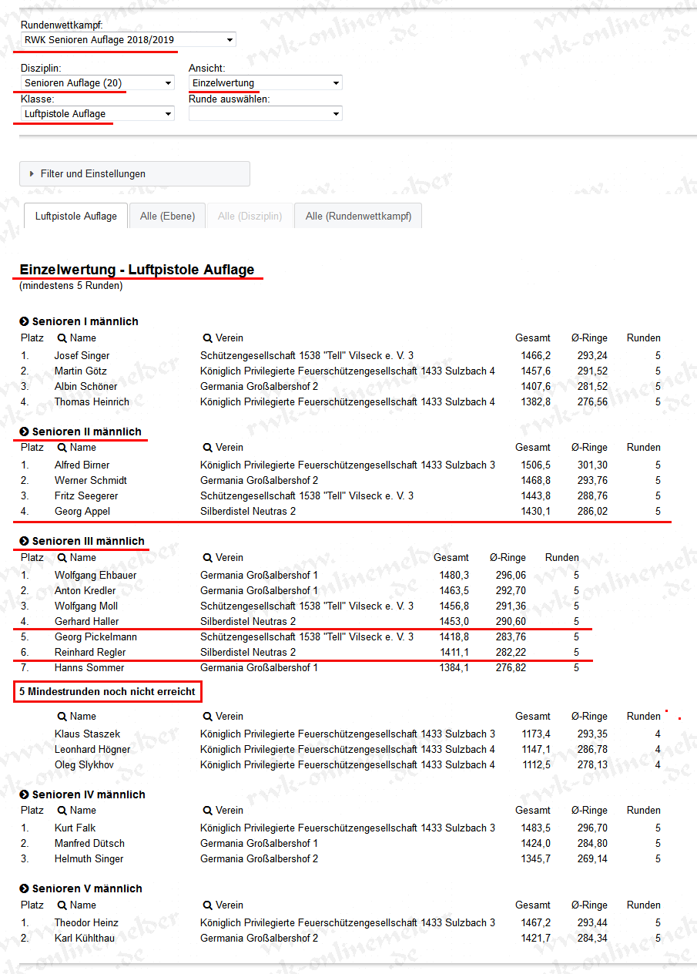Click the Verein search icon in Senioren III
The width and height of the screenshot is (697, 974).
208,558
